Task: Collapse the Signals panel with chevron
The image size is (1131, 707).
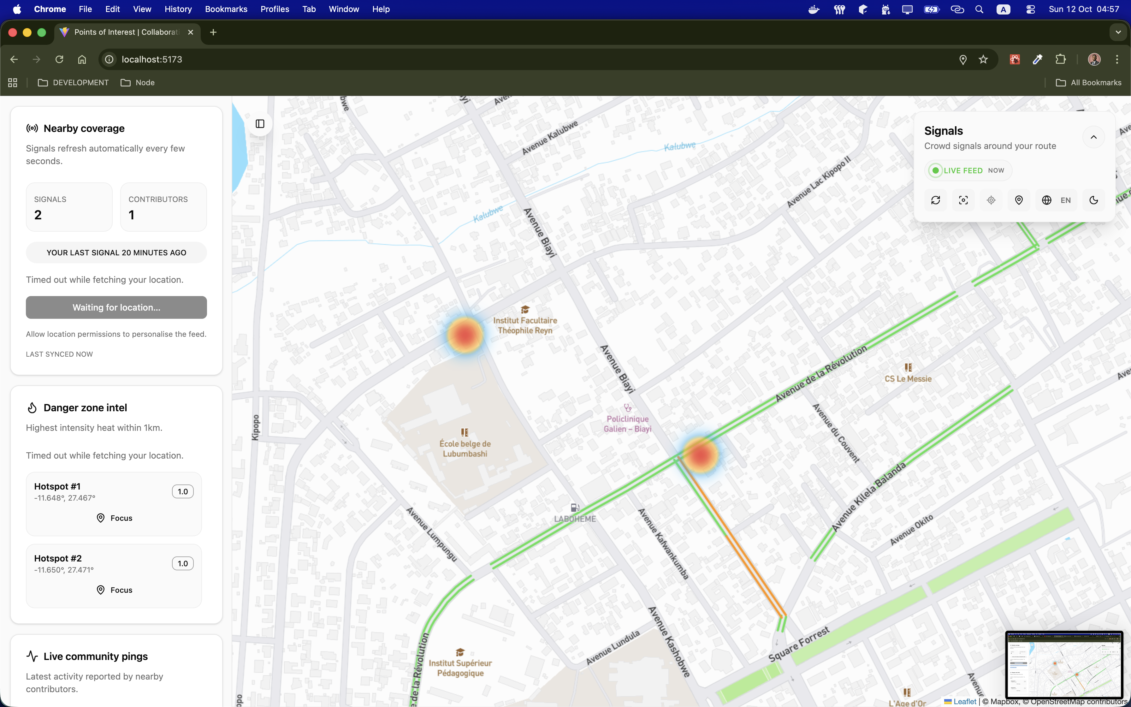Action: (x=1094, y=137)
